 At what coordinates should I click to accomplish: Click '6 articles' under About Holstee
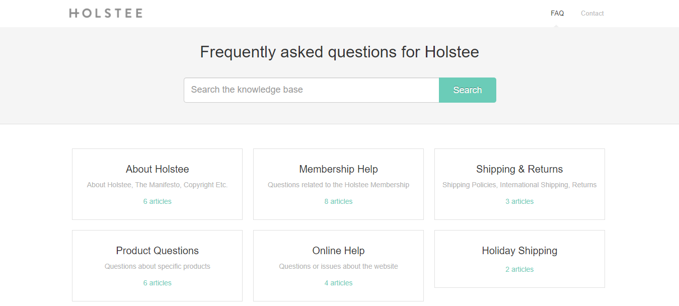(158, 201)
